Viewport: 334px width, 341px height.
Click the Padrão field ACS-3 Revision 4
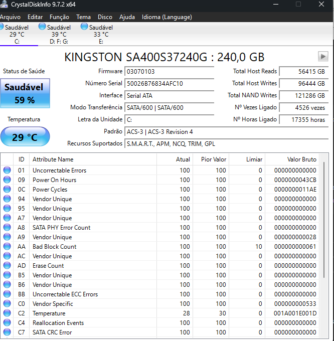click(226, 132)
